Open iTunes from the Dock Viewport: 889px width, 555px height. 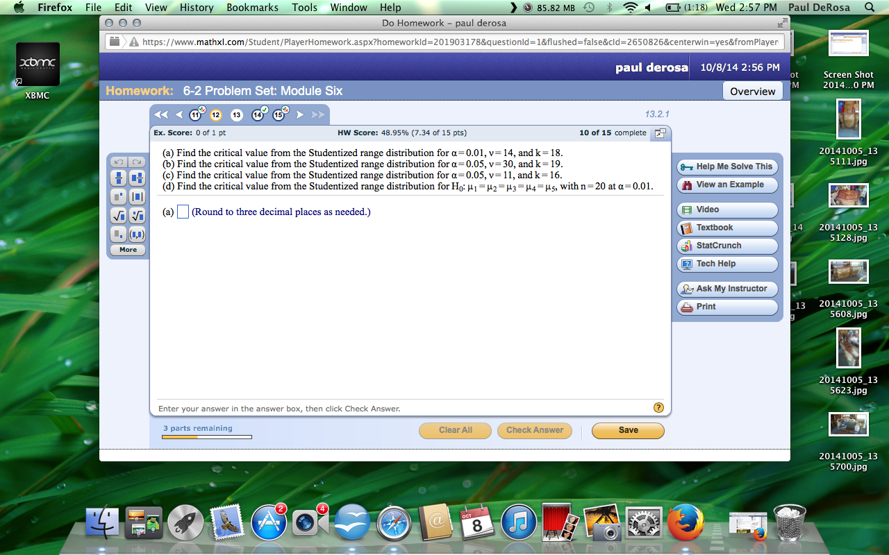click(x=519, y=522)
